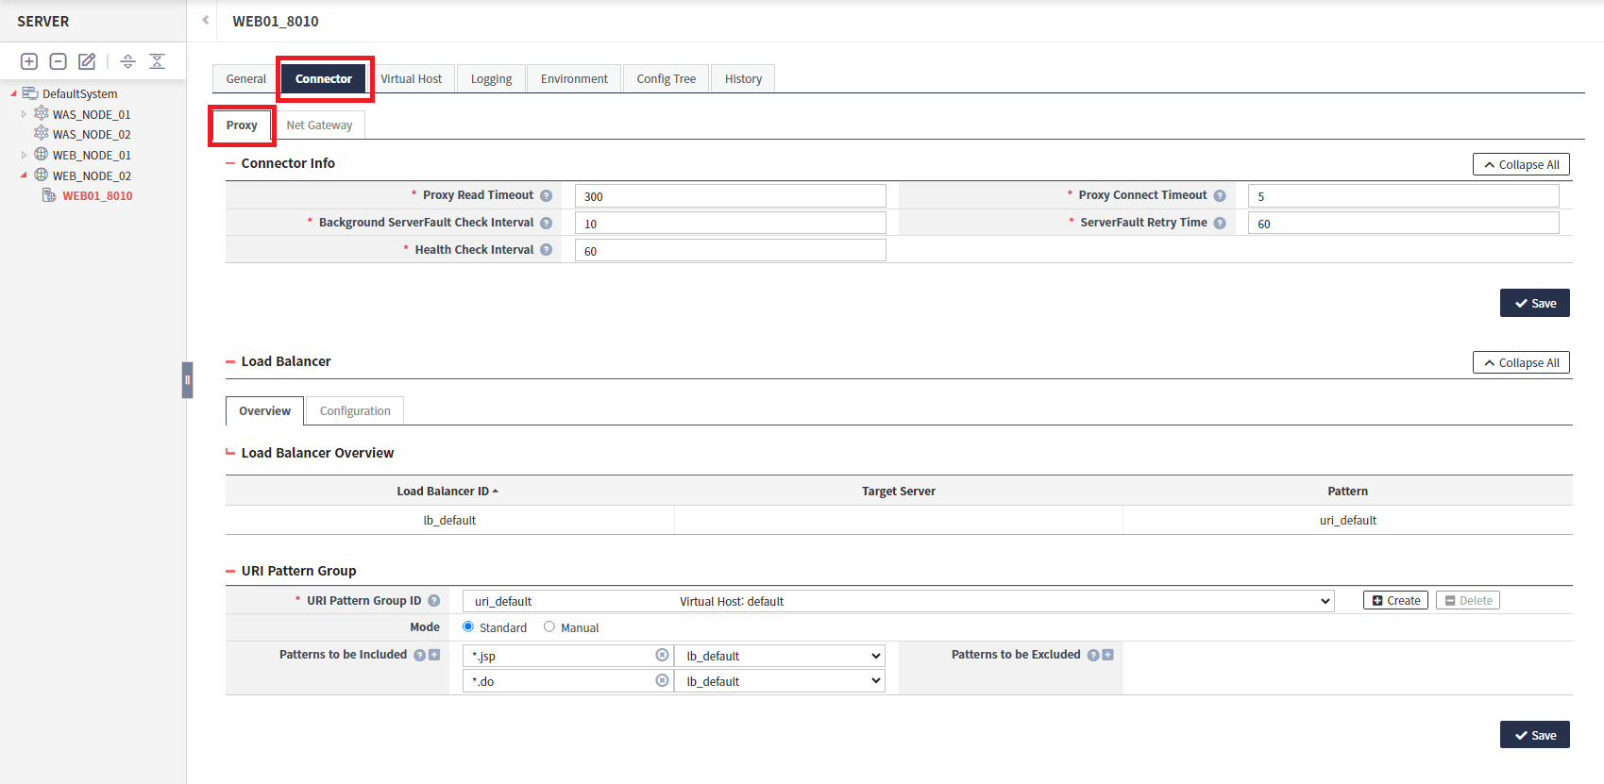Add a pattern to be excluded
Image resolution: width=1604 pixels, height=784 pixels.
pos(1107,655)
